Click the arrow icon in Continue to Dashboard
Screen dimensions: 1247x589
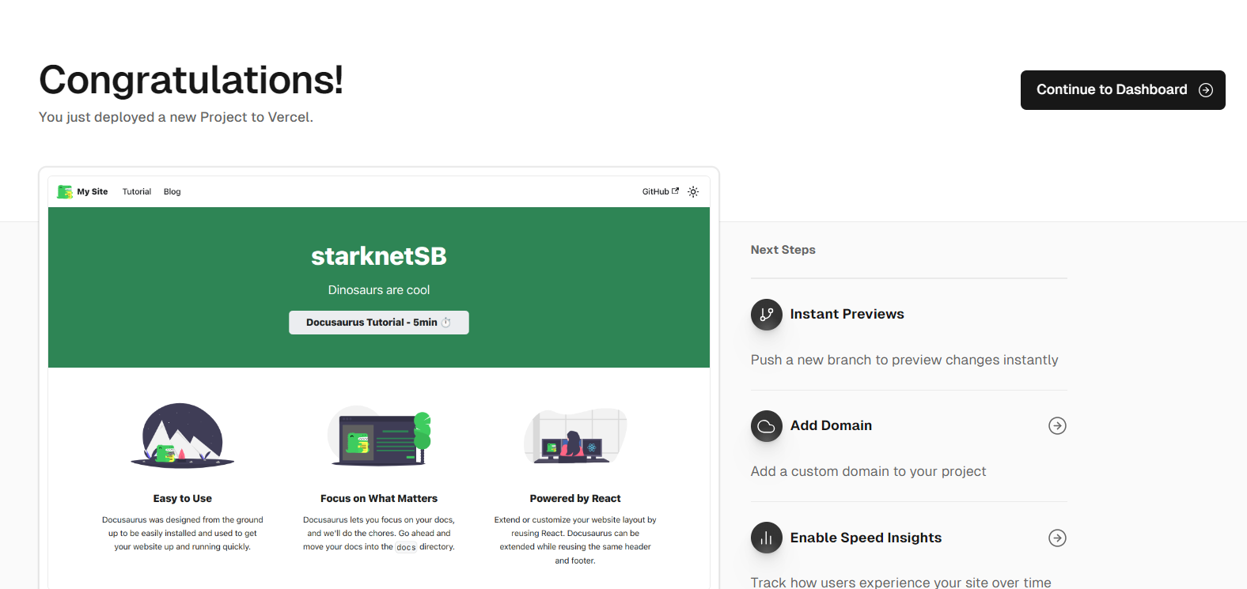click(x=1206, y=90)
